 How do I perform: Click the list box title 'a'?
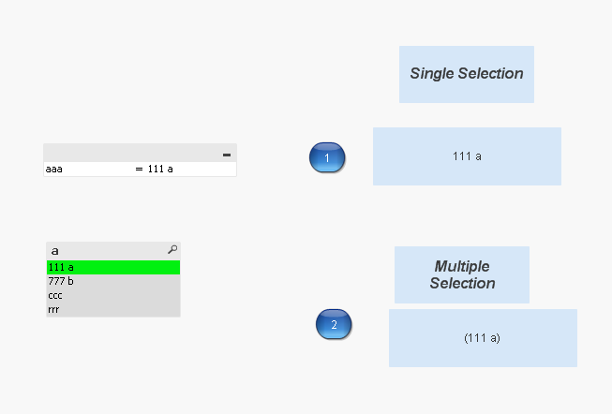pyautogui.click(x=55, y=250)
